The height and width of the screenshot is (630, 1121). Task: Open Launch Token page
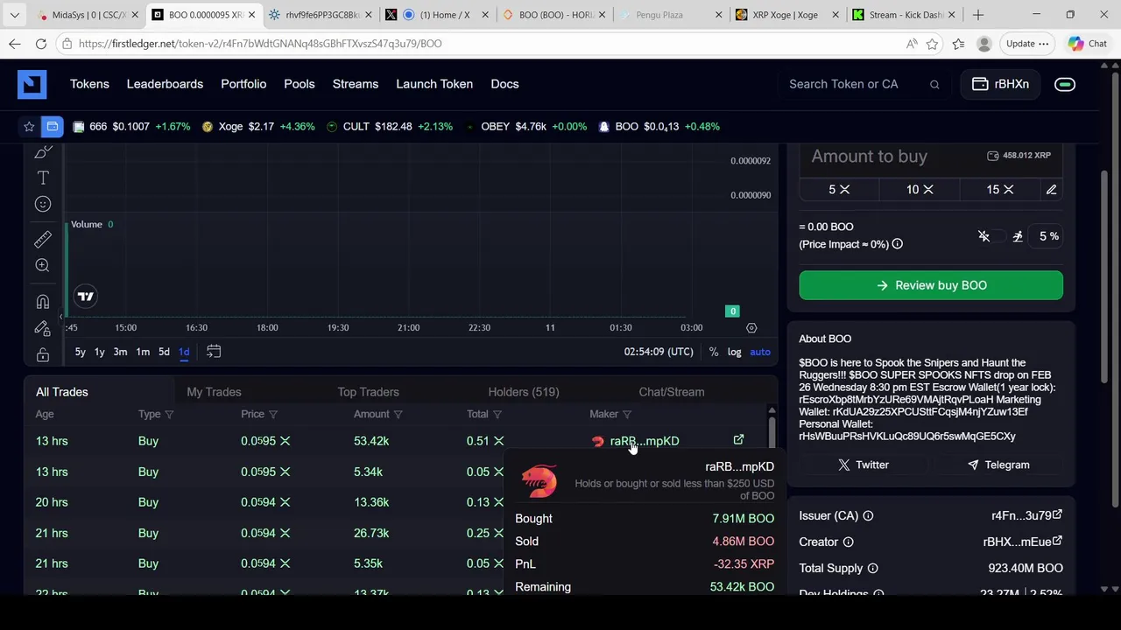434,84
